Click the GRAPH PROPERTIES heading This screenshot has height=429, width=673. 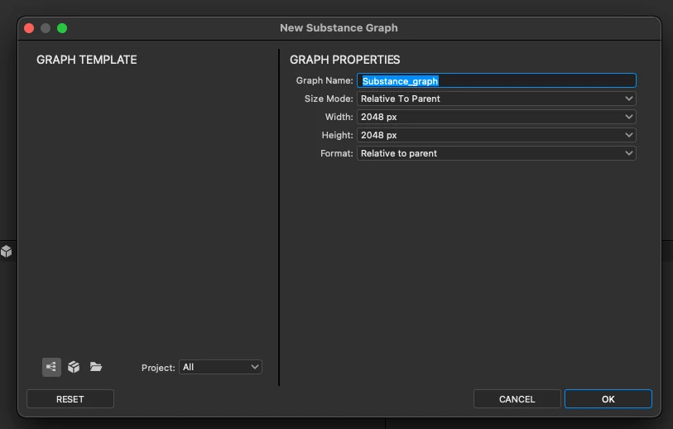pyautogui.click(x=344, y=60)
